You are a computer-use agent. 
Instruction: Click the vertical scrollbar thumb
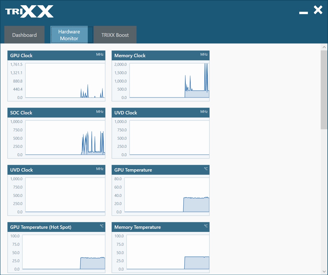pos(324,90)
